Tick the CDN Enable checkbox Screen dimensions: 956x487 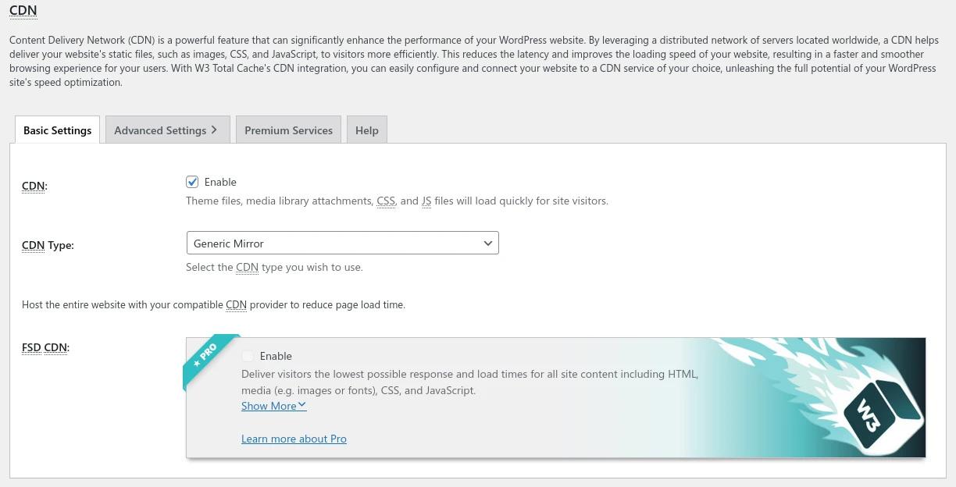tap(192, 182)
